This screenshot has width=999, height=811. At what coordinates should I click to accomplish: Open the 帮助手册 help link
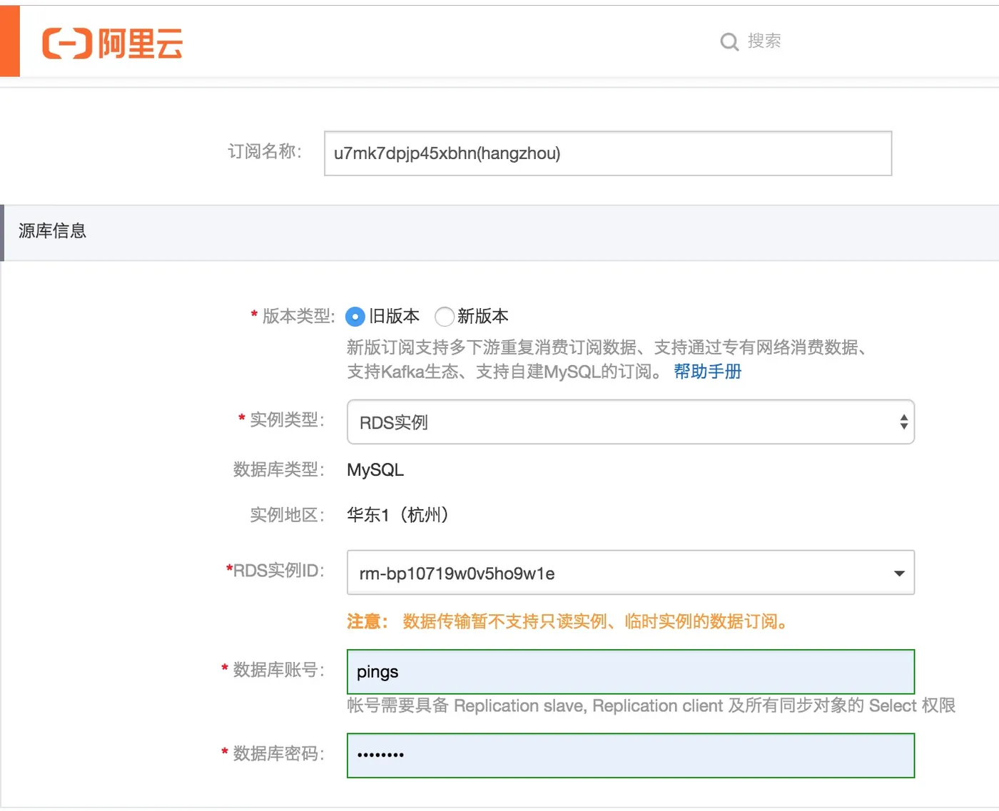tap(707, 372)
